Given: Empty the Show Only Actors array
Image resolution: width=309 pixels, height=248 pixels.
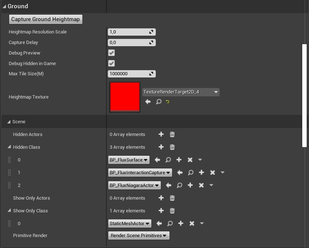Looking at the screenshot, I should (x=172, y=198).
